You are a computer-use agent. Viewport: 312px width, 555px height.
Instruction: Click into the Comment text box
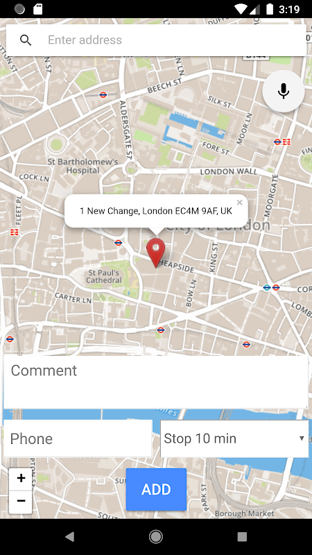coord(155,382)
